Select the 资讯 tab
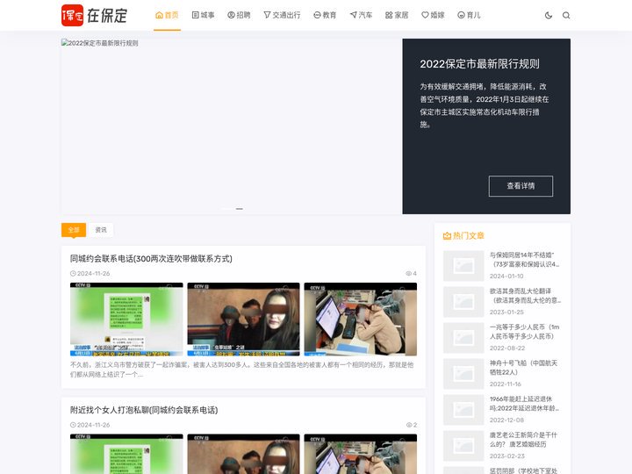632x474 pixels. (101, 230)
